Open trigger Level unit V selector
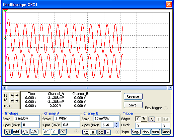Screen dimensions: 174x137 pyautogui.click(x=166, y=126)
